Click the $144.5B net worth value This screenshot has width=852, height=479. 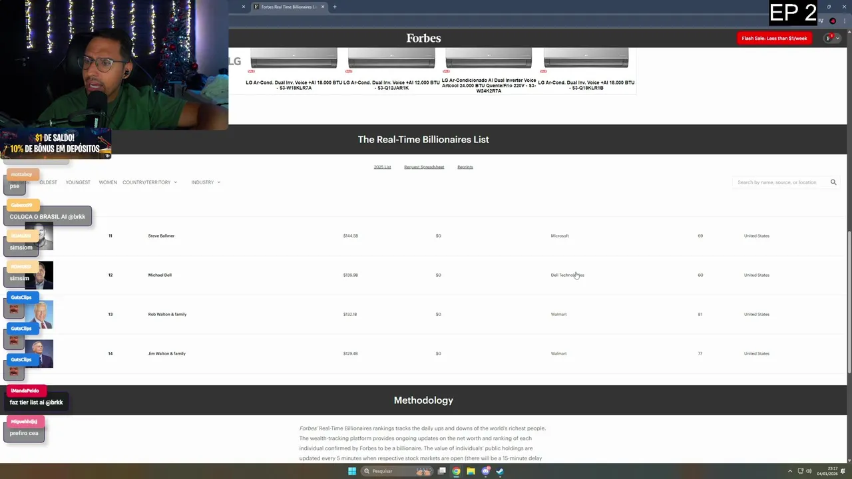tap(350, 236)
